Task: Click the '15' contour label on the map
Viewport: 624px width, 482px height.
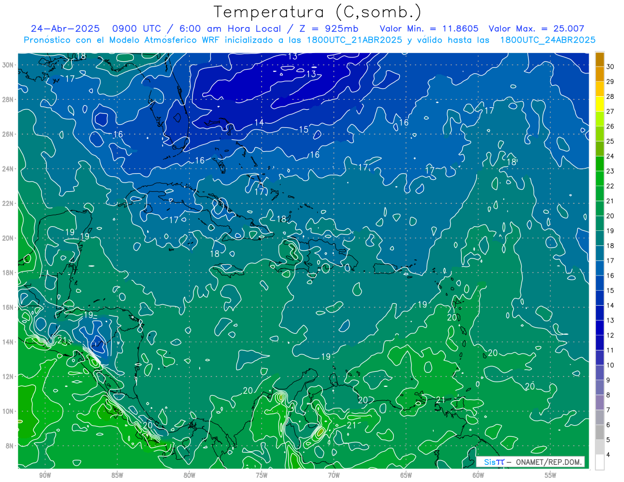Action: click(304, 129)
